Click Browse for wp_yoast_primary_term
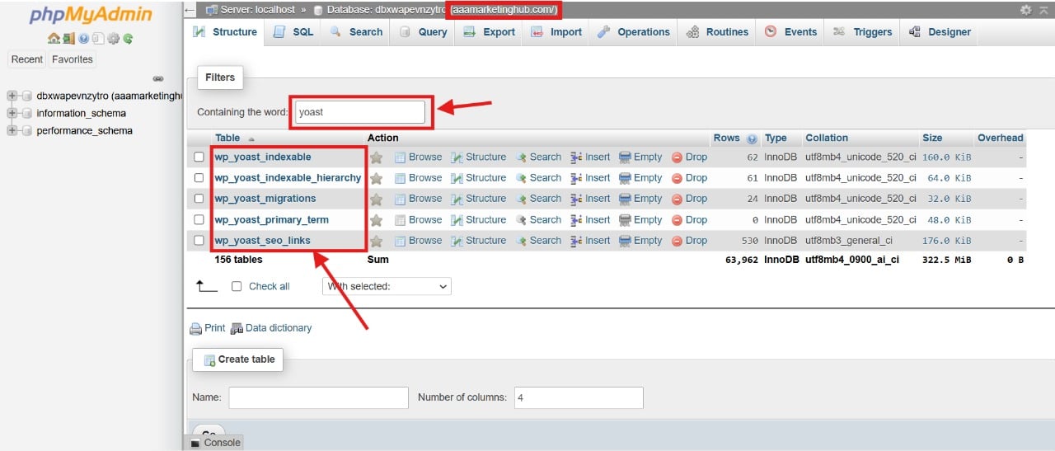The image size is (1055, 451). (x=418, y=220)
